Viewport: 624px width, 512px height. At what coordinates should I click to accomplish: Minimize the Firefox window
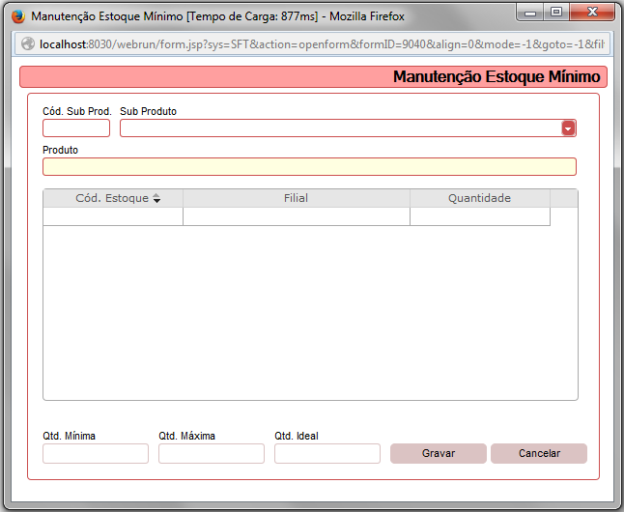click(530, 13)
